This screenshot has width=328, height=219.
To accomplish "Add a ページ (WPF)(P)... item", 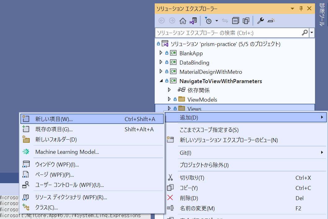I will pyautogui.click(x=92, y=175).
